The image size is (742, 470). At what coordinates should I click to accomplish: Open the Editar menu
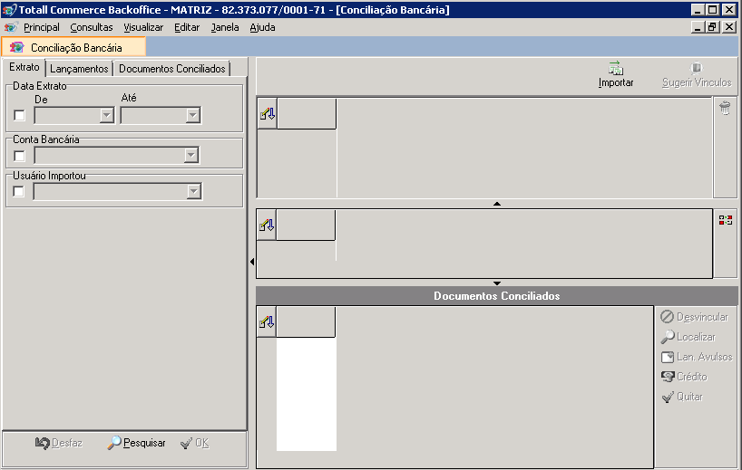point(187,27)
